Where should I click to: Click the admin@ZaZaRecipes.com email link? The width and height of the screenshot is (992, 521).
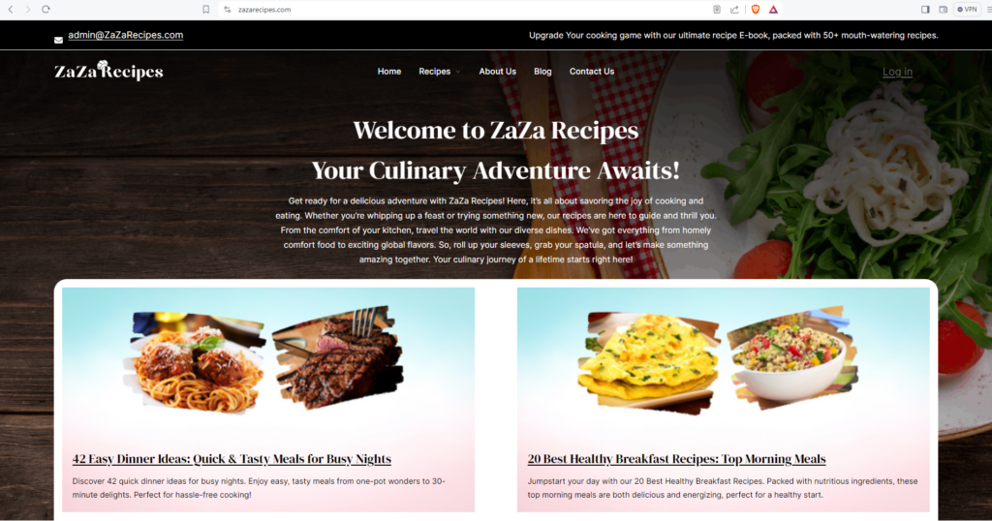[x=126, y=36]
